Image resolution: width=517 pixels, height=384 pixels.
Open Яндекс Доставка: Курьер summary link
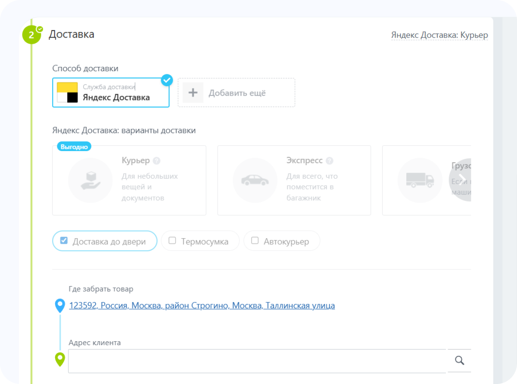(439, 35)
